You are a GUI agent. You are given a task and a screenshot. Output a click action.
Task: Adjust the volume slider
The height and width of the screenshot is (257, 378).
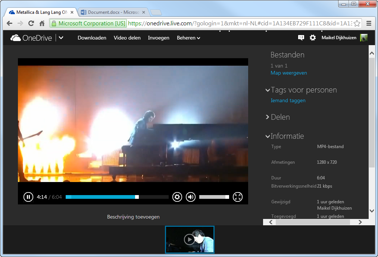214,197
